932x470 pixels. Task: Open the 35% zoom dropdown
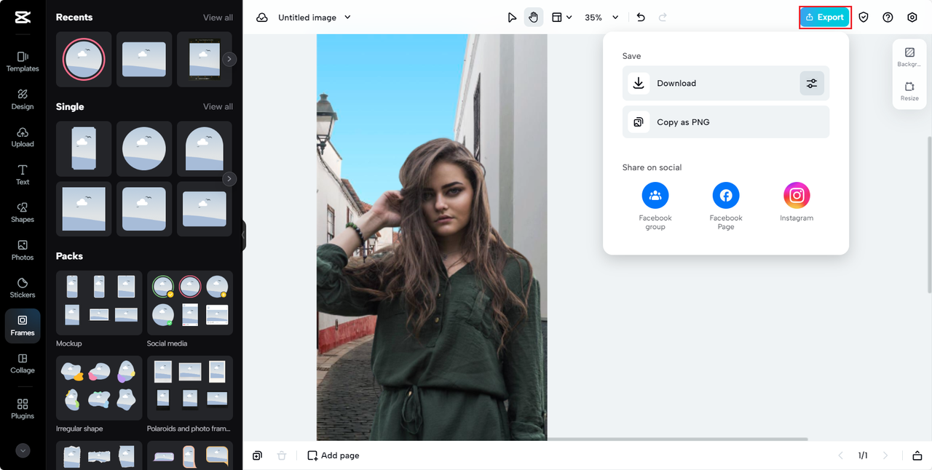click(x=601, y=17)
